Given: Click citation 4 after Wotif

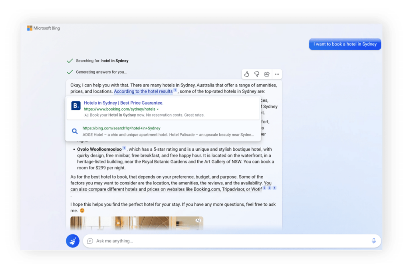Looking at the screenshot, I should tap(274, 188).
